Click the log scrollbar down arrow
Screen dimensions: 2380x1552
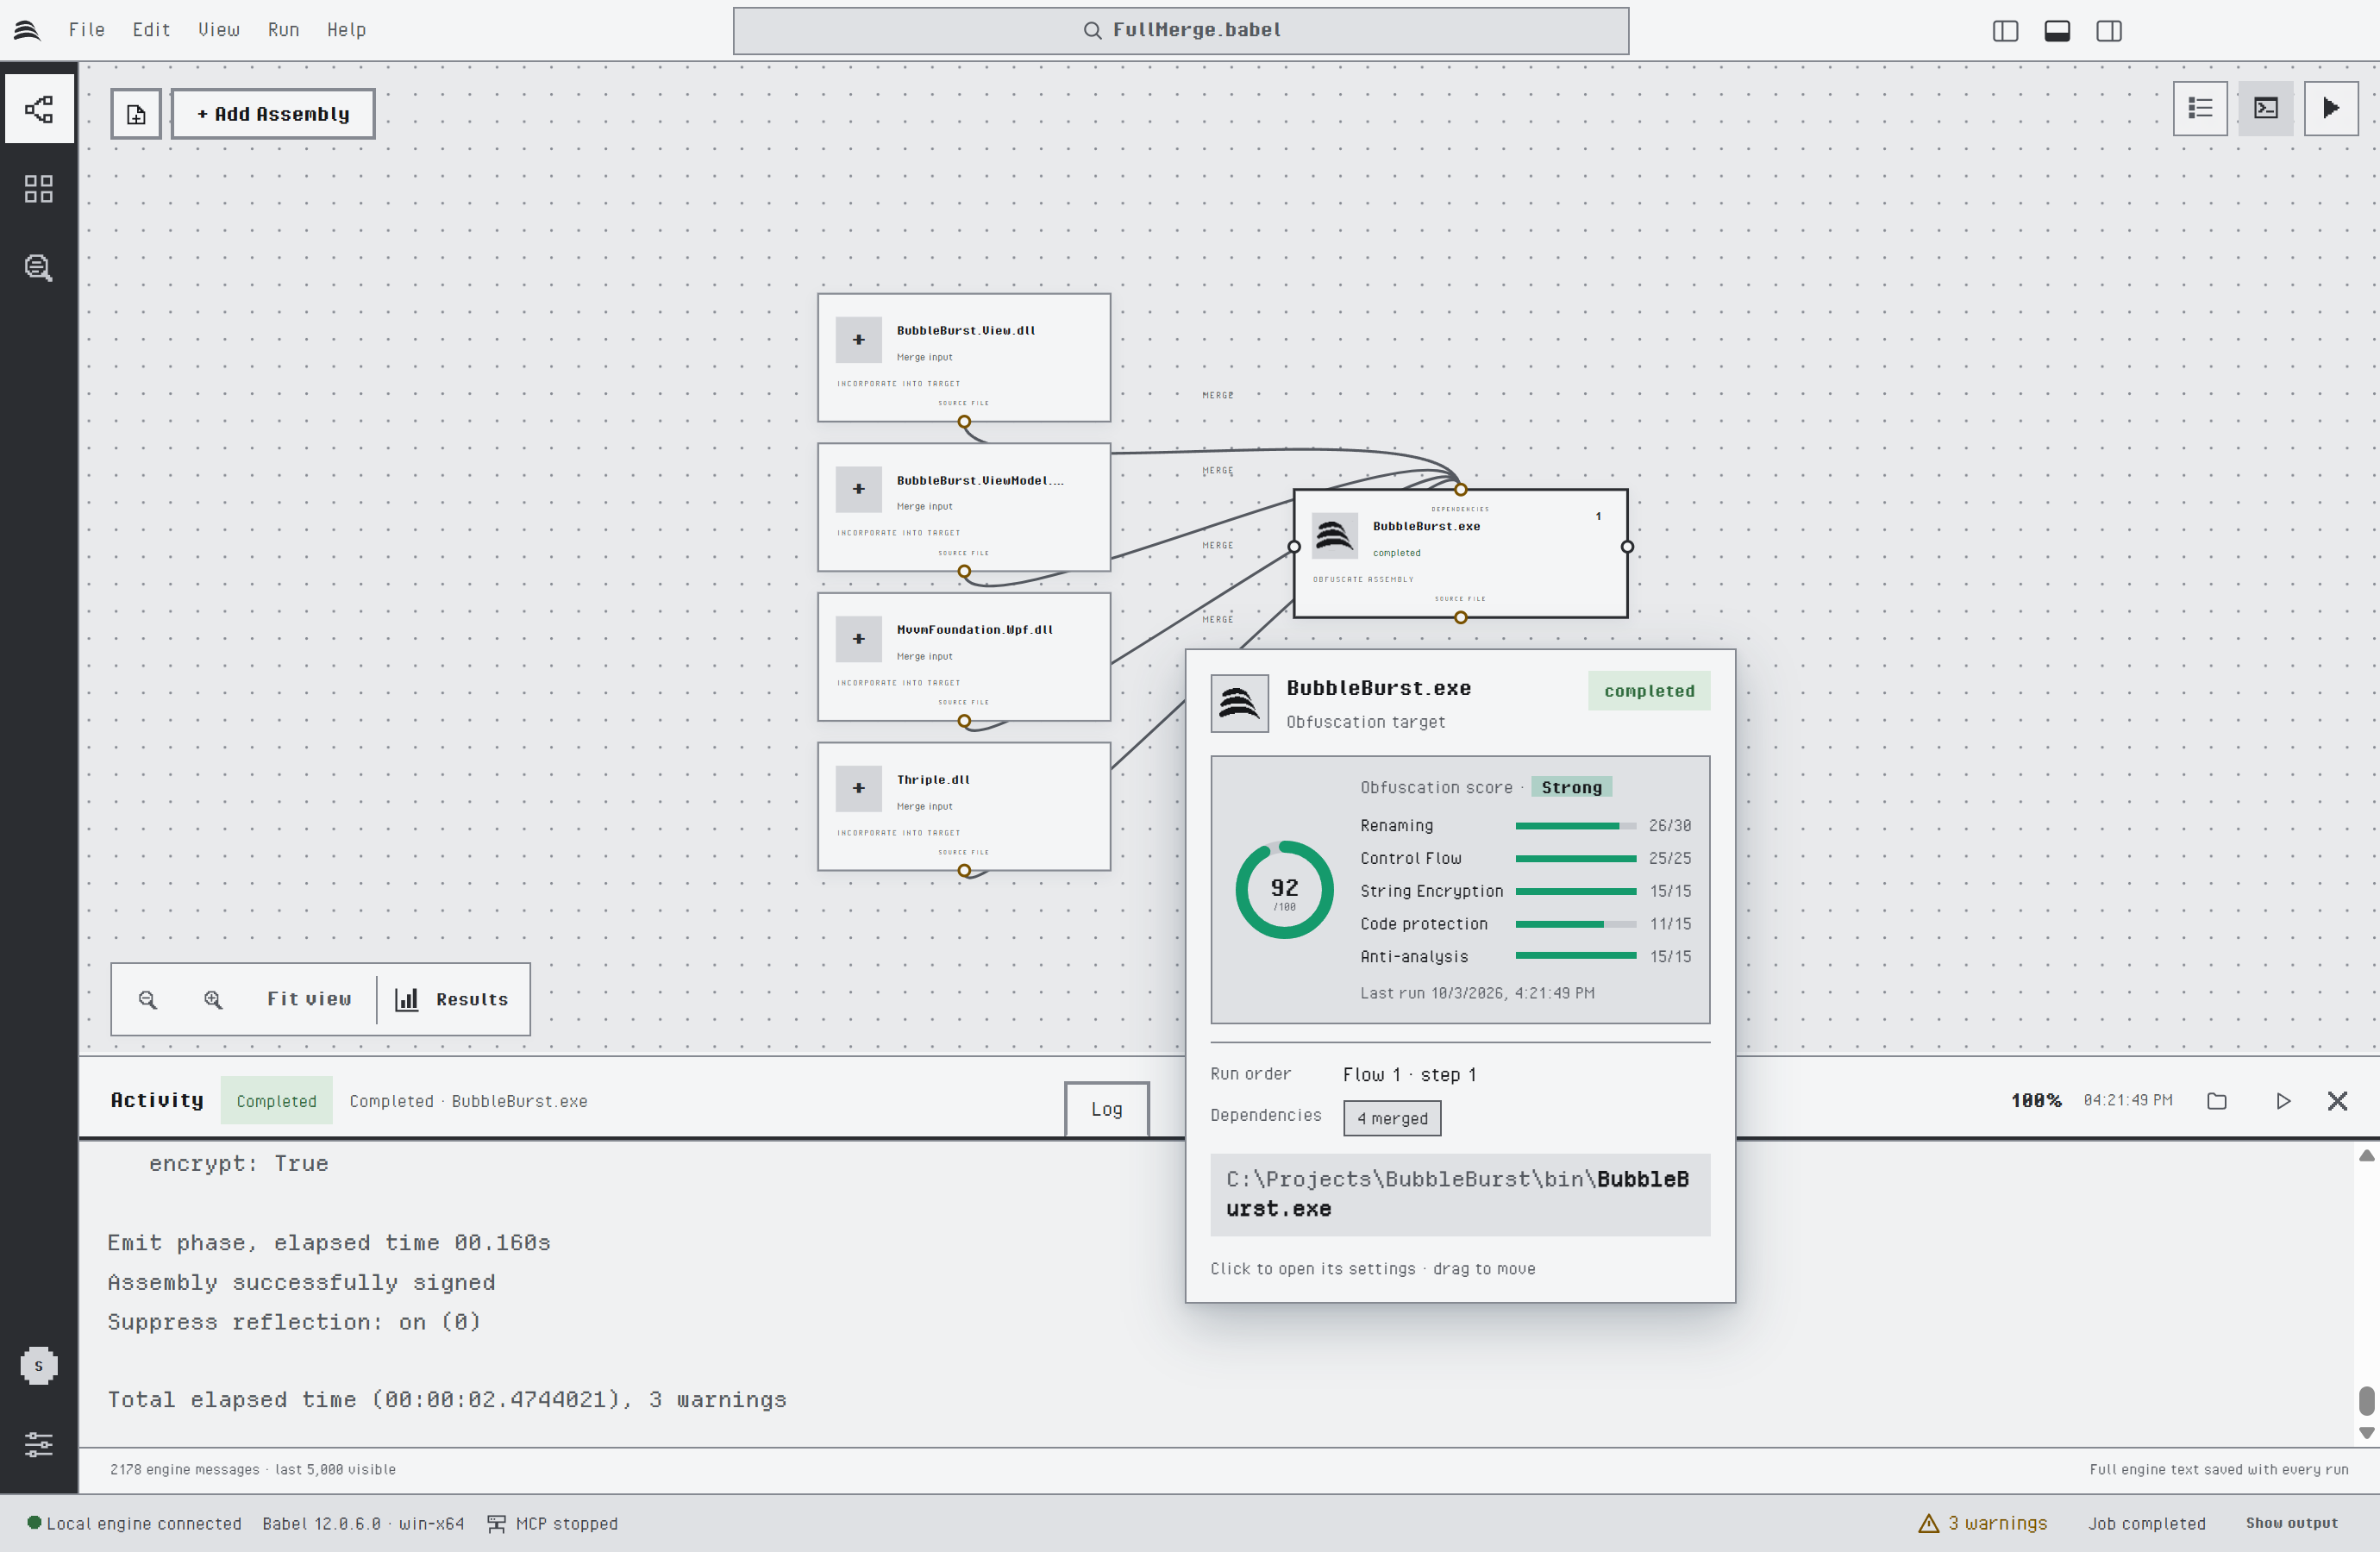2366,1433
